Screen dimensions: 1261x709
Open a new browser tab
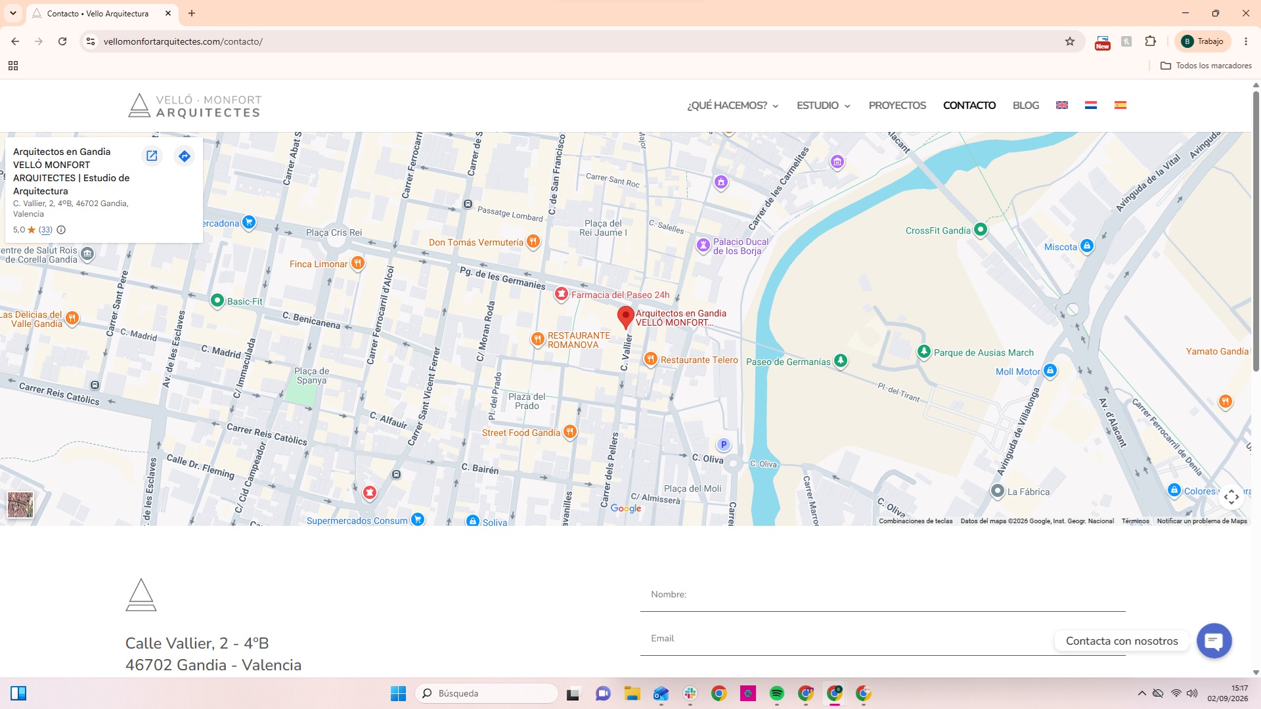pos(192,13)
